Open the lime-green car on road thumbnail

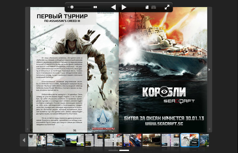tap(75, 140)
